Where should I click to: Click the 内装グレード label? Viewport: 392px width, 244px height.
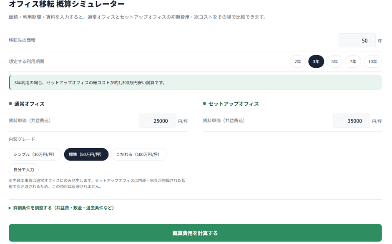pyautogui.click(x=22, y=139)
